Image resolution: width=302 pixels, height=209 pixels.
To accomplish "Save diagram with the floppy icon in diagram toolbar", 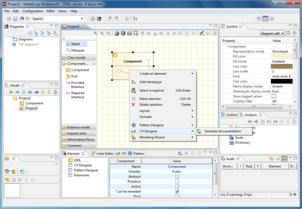I will pyautogui.click(x=123, y=33).
